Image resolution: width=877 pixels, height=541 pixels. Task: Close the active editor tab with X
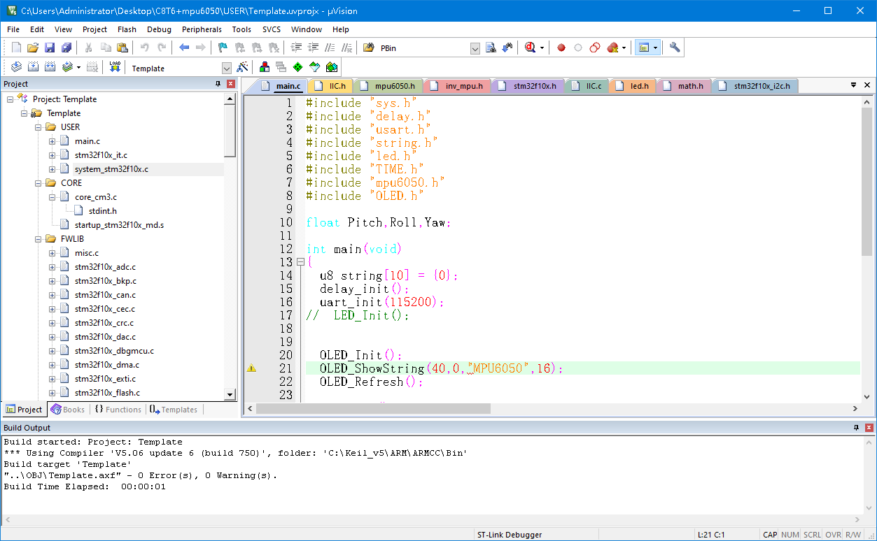click(x=867, y=85)
